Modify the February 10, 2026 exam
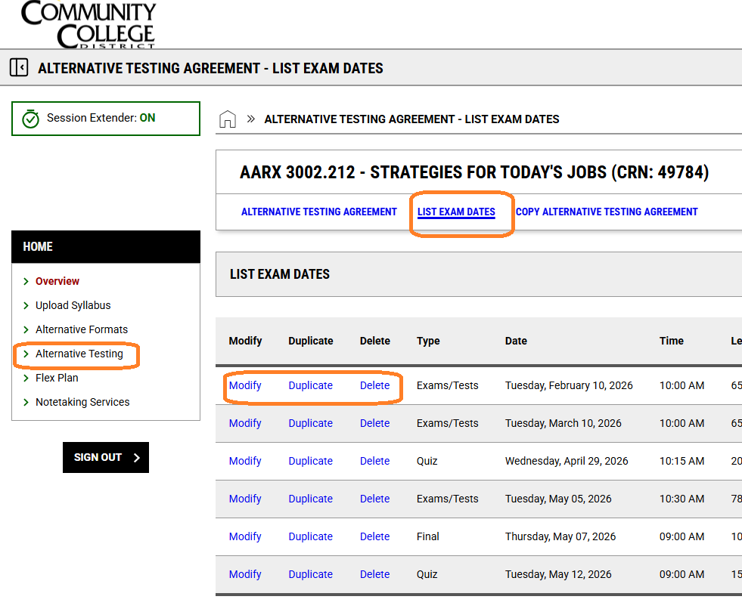Viewport: 742px width, 615px height. pos(245,385)
